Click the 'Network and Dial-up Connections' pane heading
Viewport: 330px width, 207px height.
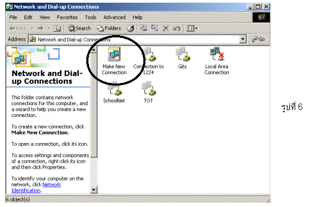[47, 77]
